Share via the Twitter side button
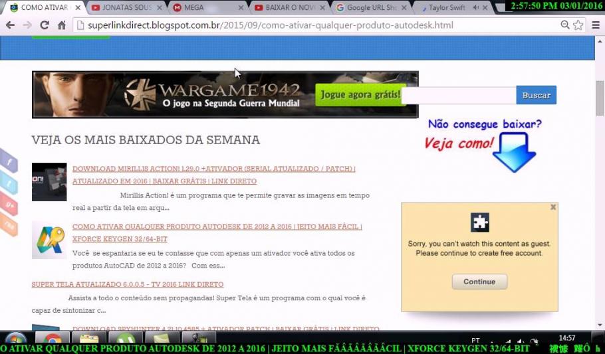The width and height of the screenshot is (605, 354). 9,183
